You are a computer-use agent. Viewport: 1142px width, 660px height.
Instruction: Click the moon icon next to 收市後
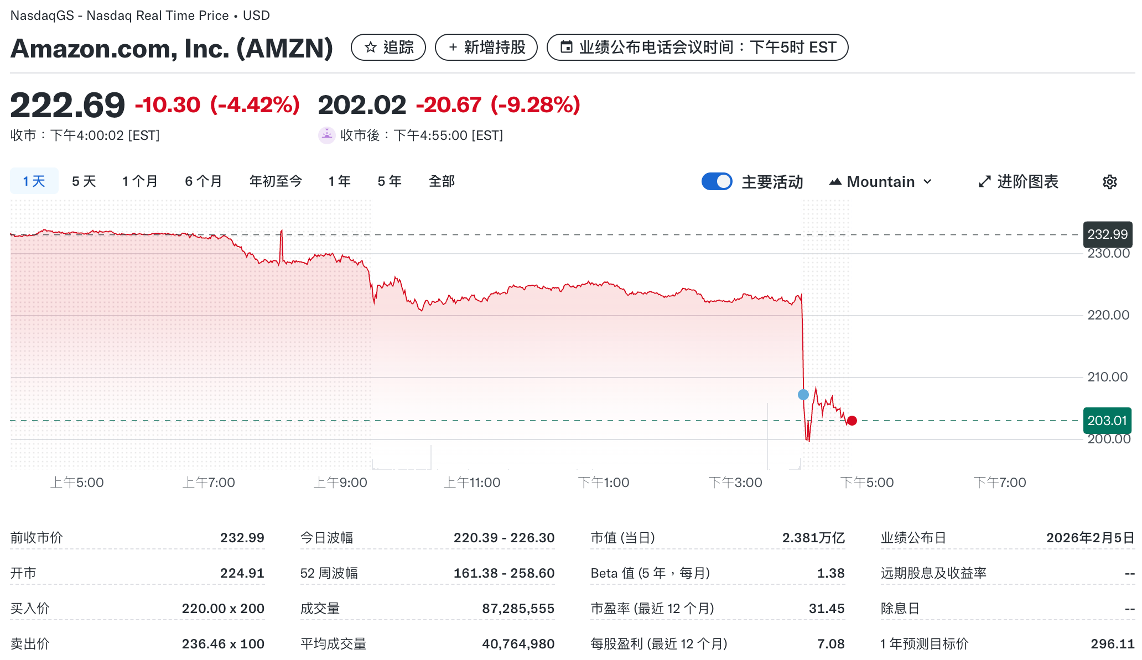[328, 135]
